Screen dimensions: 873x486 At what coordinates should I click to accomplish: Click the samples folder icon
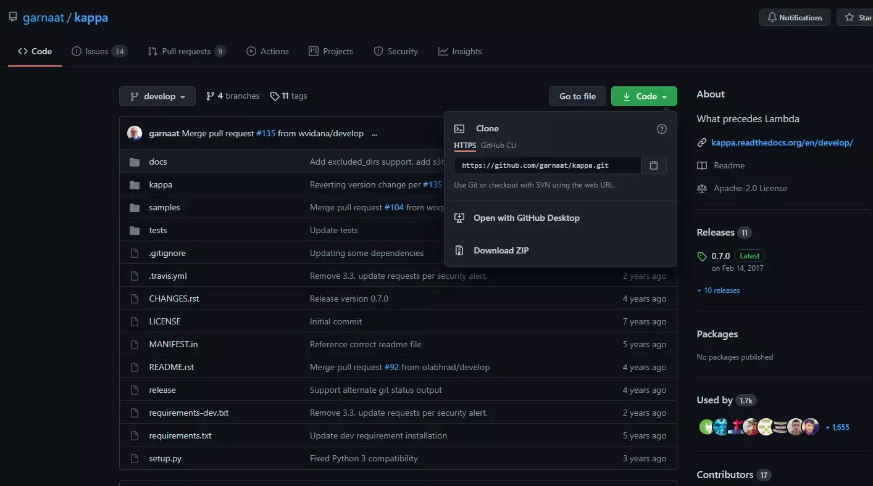(135, 208)
